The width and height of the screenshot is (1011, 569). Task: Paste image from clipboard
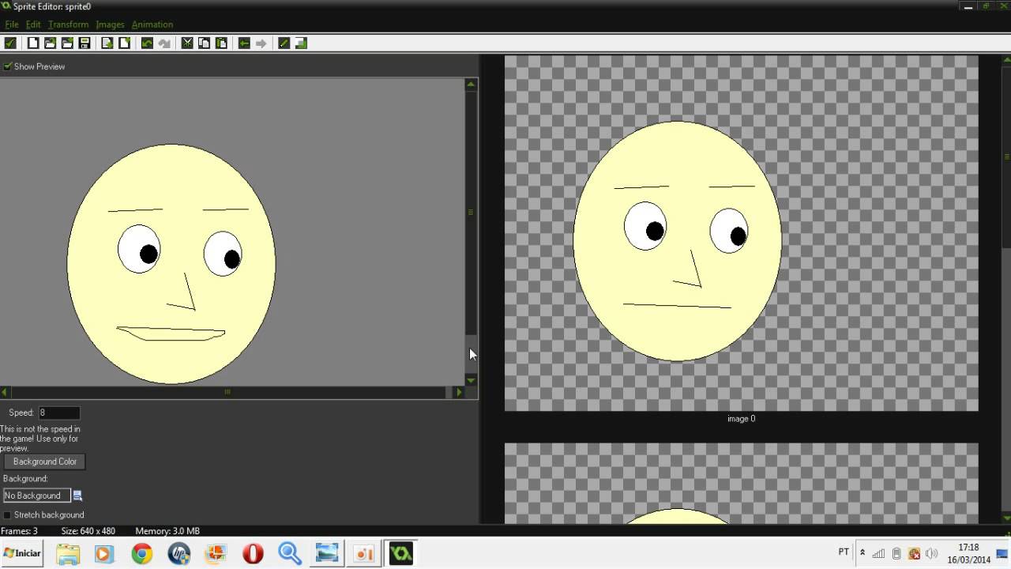pyautogui.click(x=221, y=43)
